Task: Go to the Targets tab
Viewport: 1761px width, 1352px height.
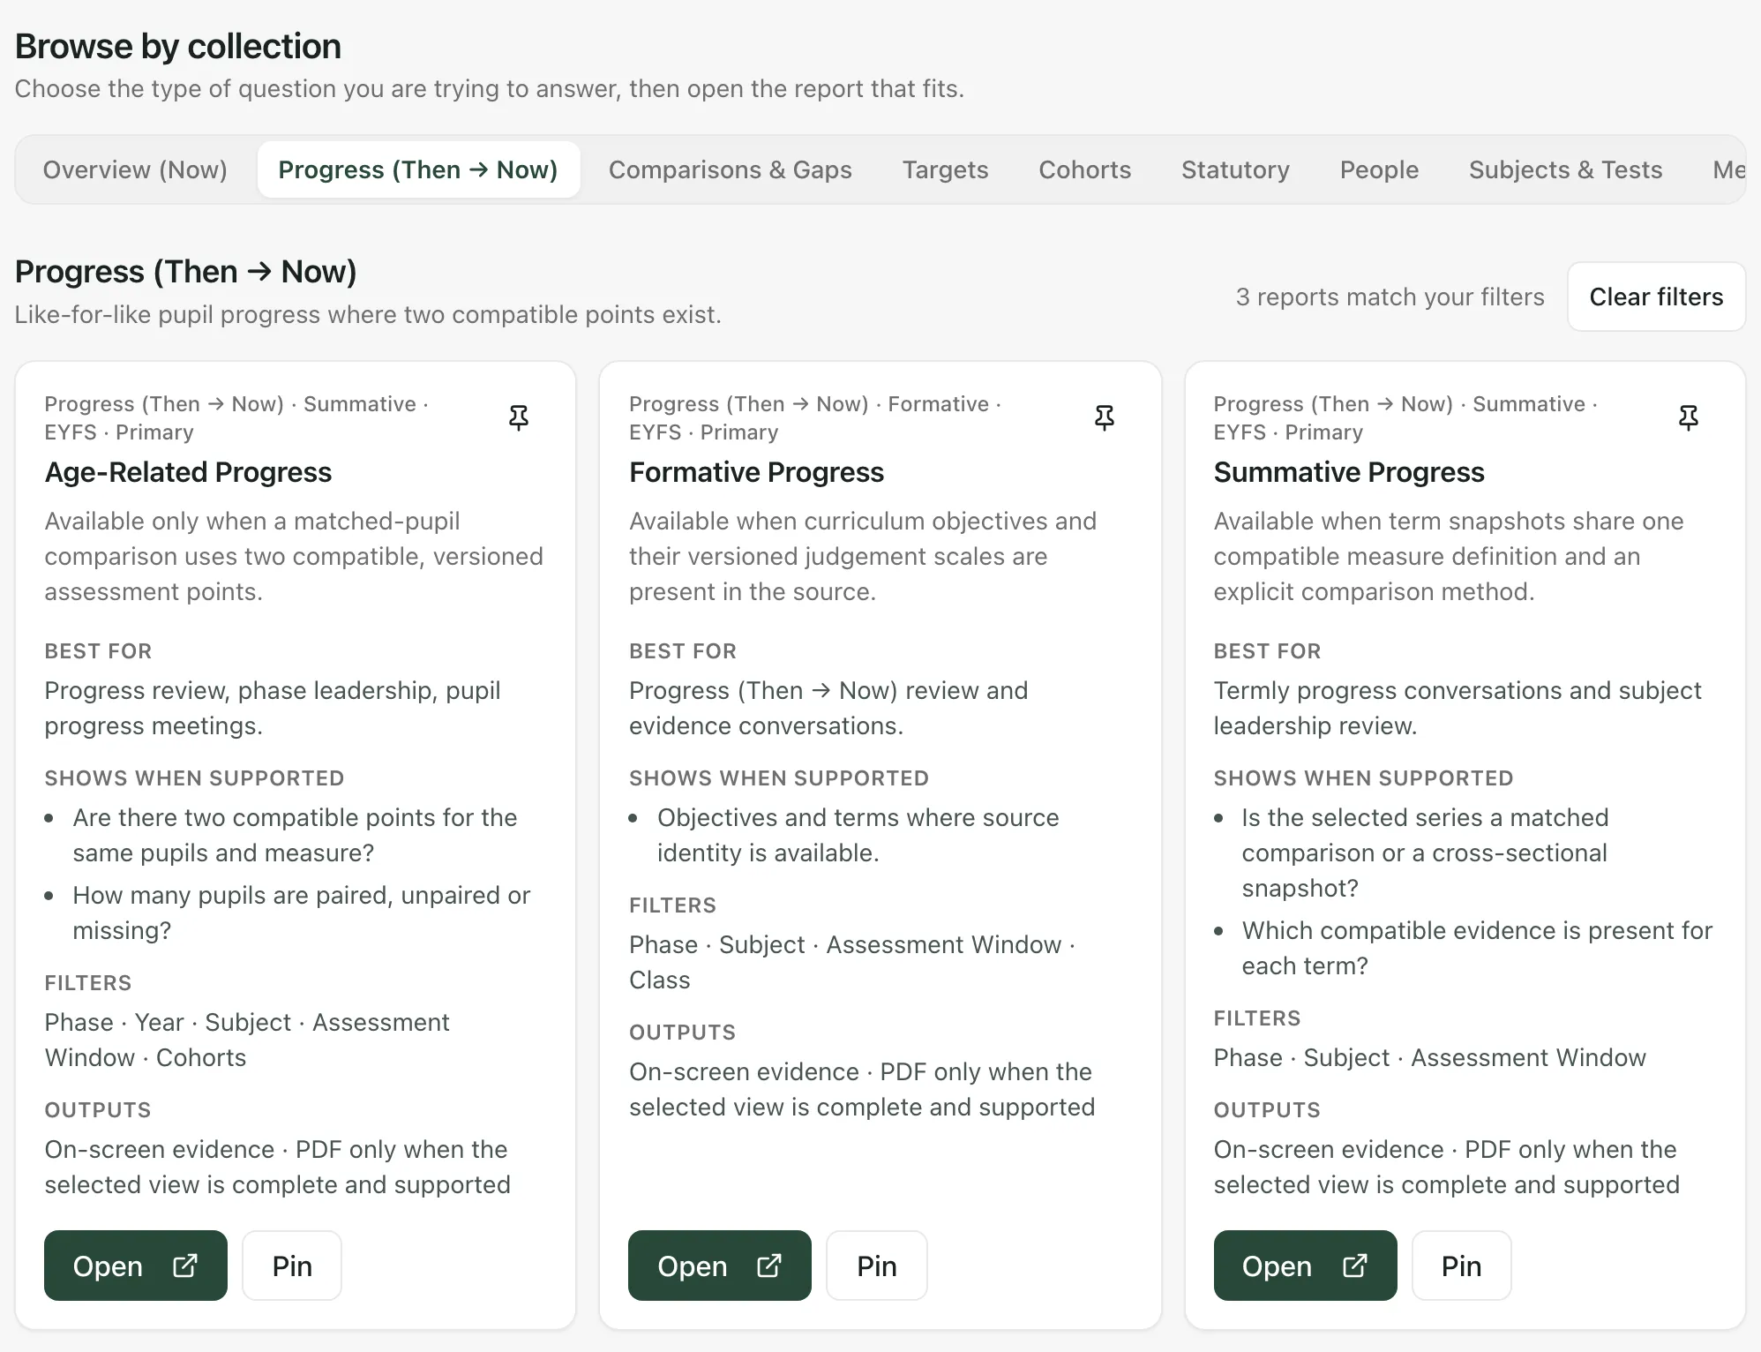Action: pyautogui.click(x=945, y=169)
